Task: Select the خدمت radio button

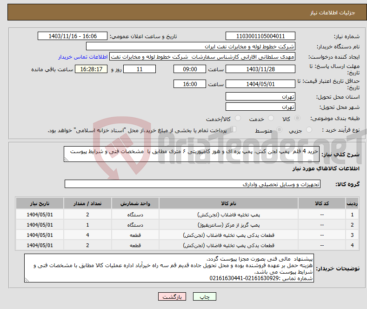Action: point(271,118)
